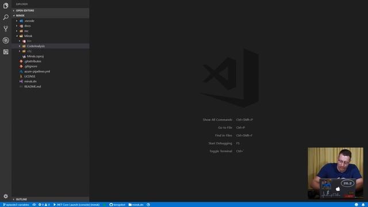Click the webcam video overlay thumbnail
The width and height of the screenshot is (368, 207).
click(x=336, y=173)
